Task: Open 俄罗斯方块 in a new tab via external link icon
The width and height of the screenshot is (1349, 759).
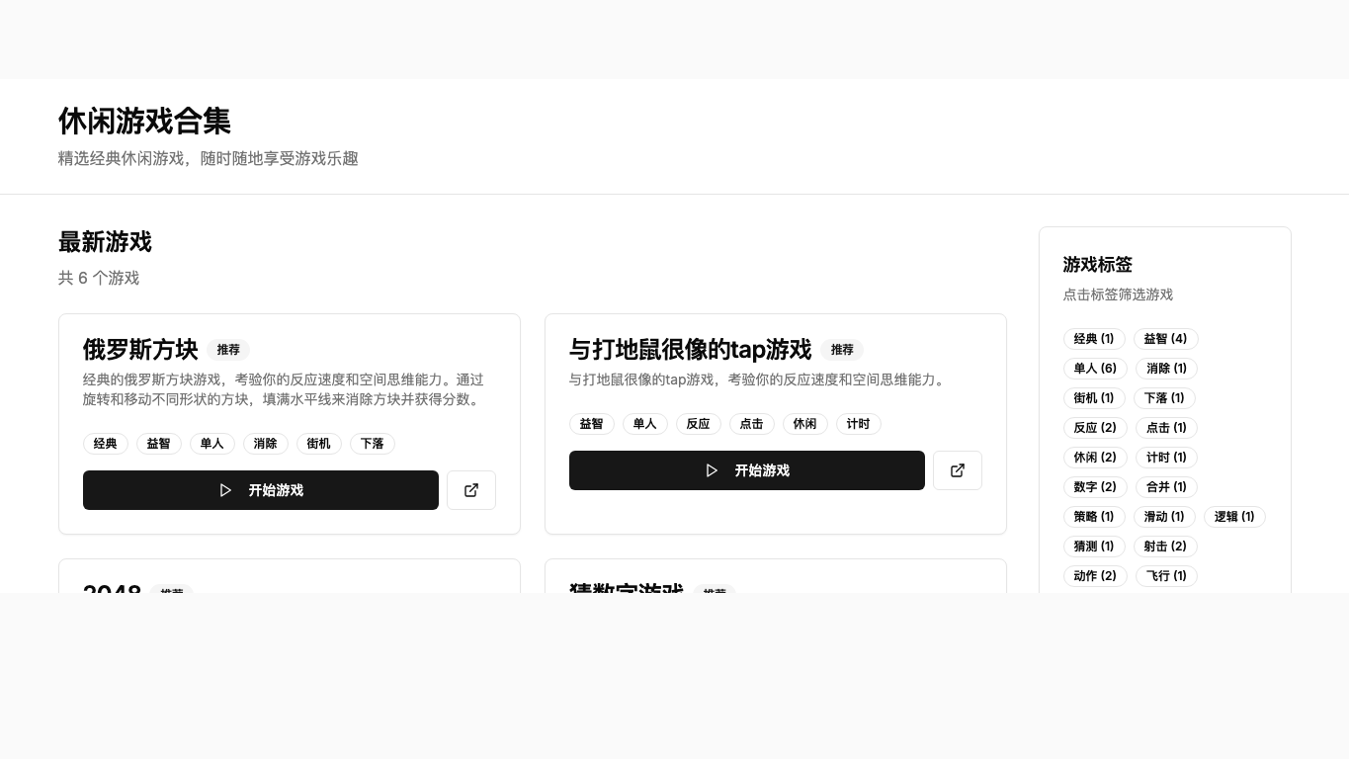Action: (x=471, y=490)
